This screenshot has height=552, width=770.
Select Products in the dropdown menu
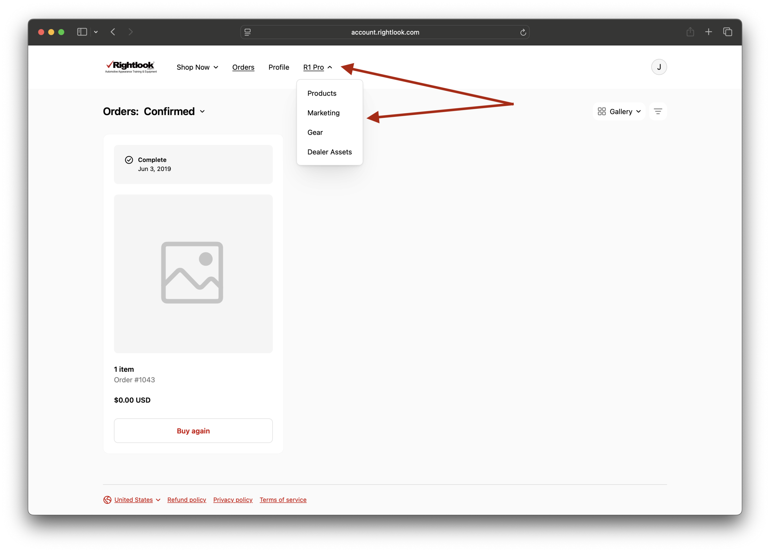pyautogui.click(x=322, y=93)
